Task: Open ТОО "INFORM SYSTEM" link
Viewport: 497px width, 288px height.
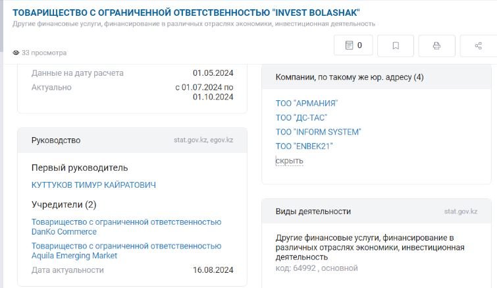Action: pos(318,132)
